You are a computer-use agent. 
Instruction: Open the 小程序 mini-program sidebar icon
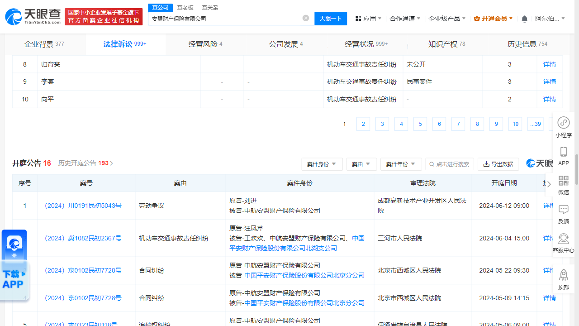coord(563,122)
